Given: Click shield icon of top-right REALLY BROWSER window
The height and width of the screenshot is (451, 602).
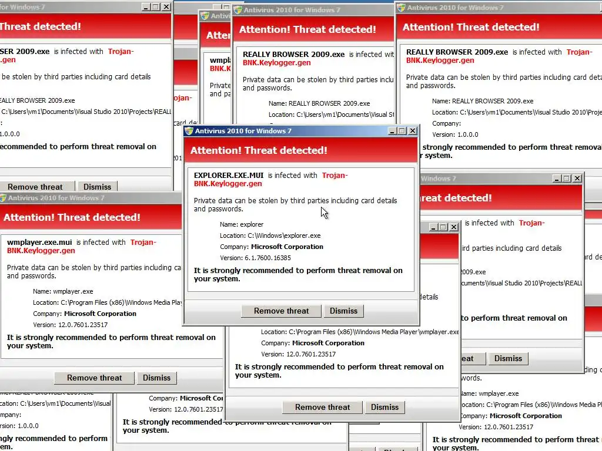Looking at the screenshot, I should [401, 7].
